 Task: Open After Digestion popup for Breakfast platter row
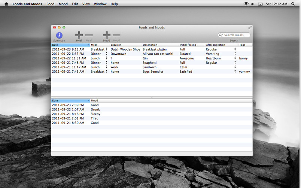click(x=235, y=49)
